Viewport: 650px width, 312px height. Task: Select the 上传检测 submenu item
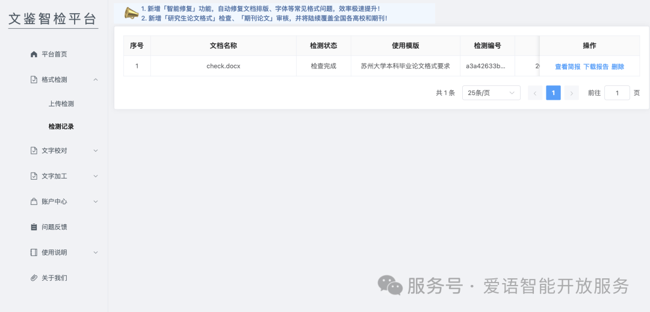tap(61, 104)
